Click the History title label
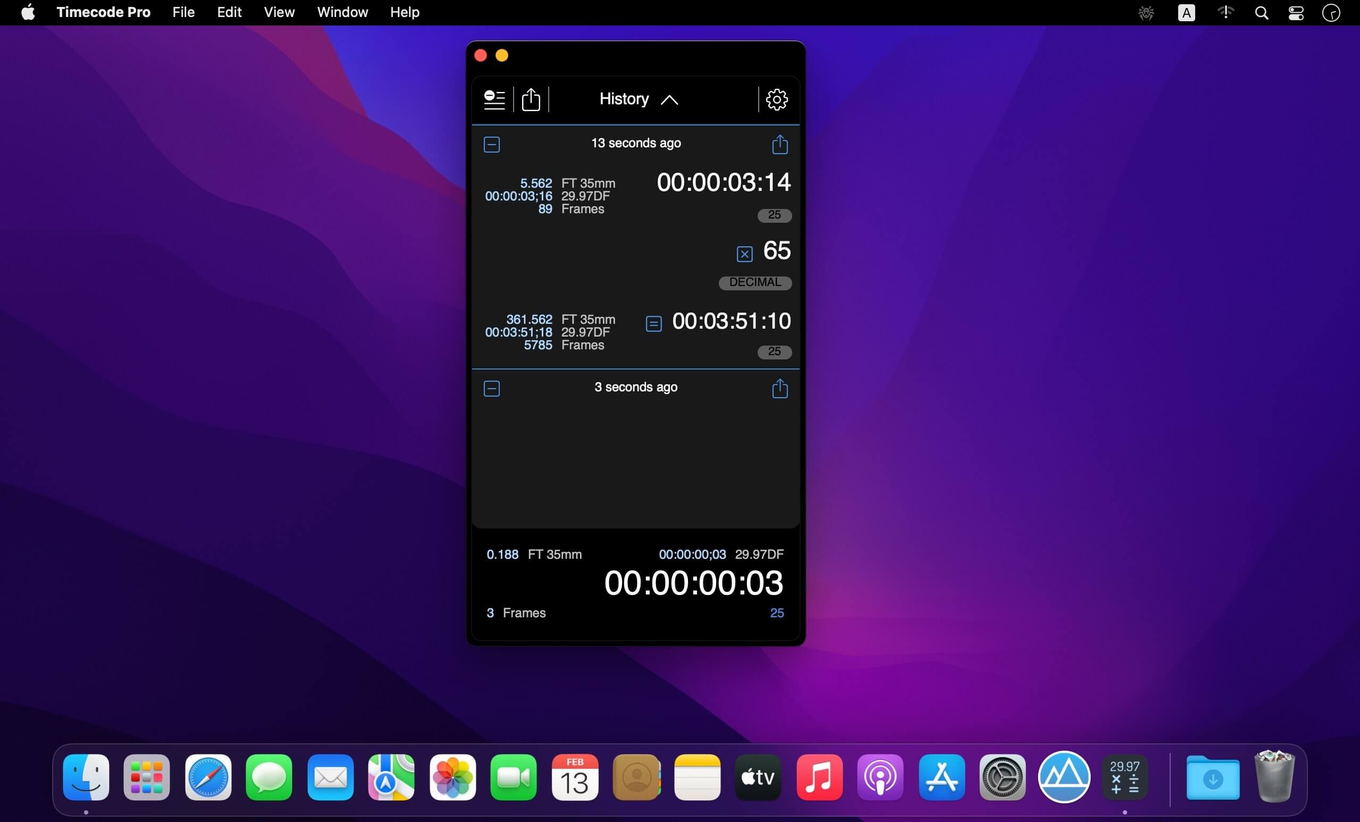Screen dimensions: 1360x822 point(624,99)
